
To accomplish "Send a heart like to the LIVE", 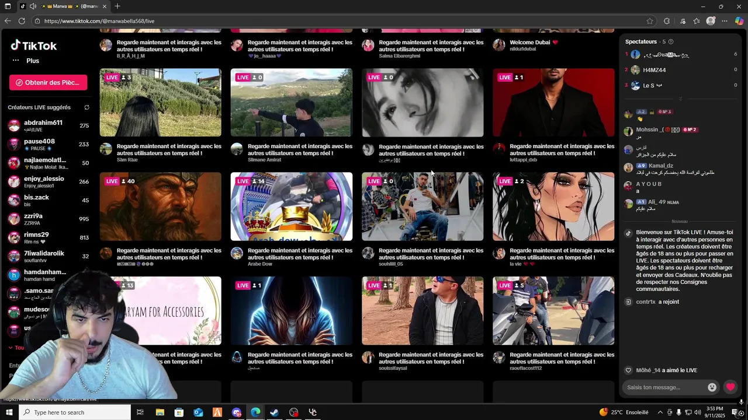I will tap(730, 387).
